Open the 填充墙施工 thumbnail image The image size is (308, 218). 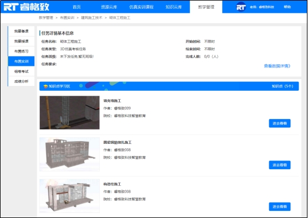70,113
